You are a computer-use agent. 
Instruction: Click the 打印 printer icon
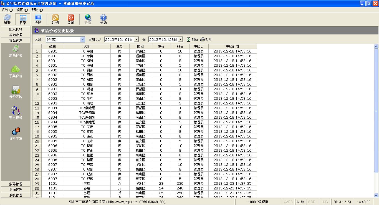tap(206, 39)
